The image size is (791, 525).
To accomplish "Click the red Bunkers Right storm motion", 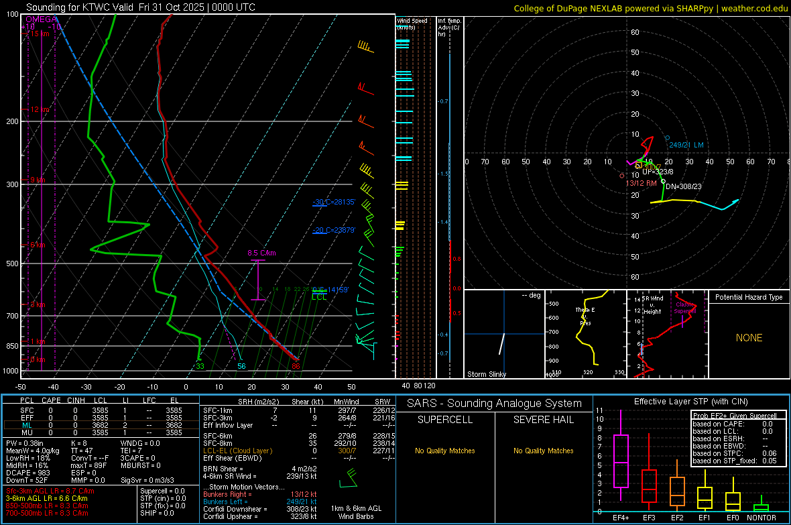I will tap(260, 494).
